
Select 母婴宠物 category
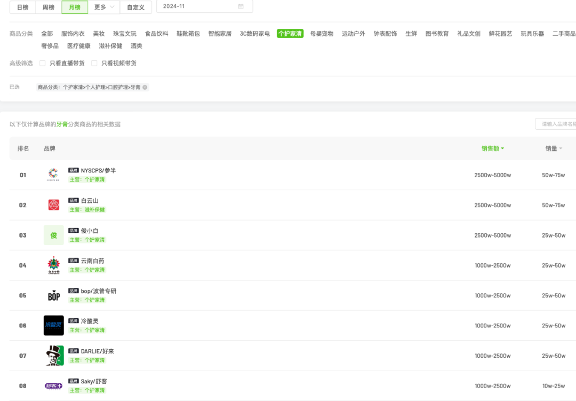pyautogui.click(x=322, y=34)
